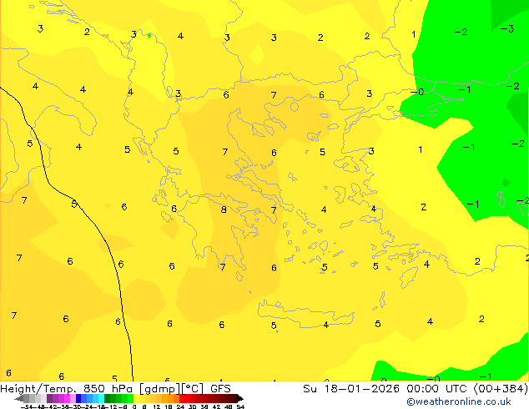The image size is (529, 409).
Task: Click the temperature value '8' over Greece
Action: pos(224,210)
